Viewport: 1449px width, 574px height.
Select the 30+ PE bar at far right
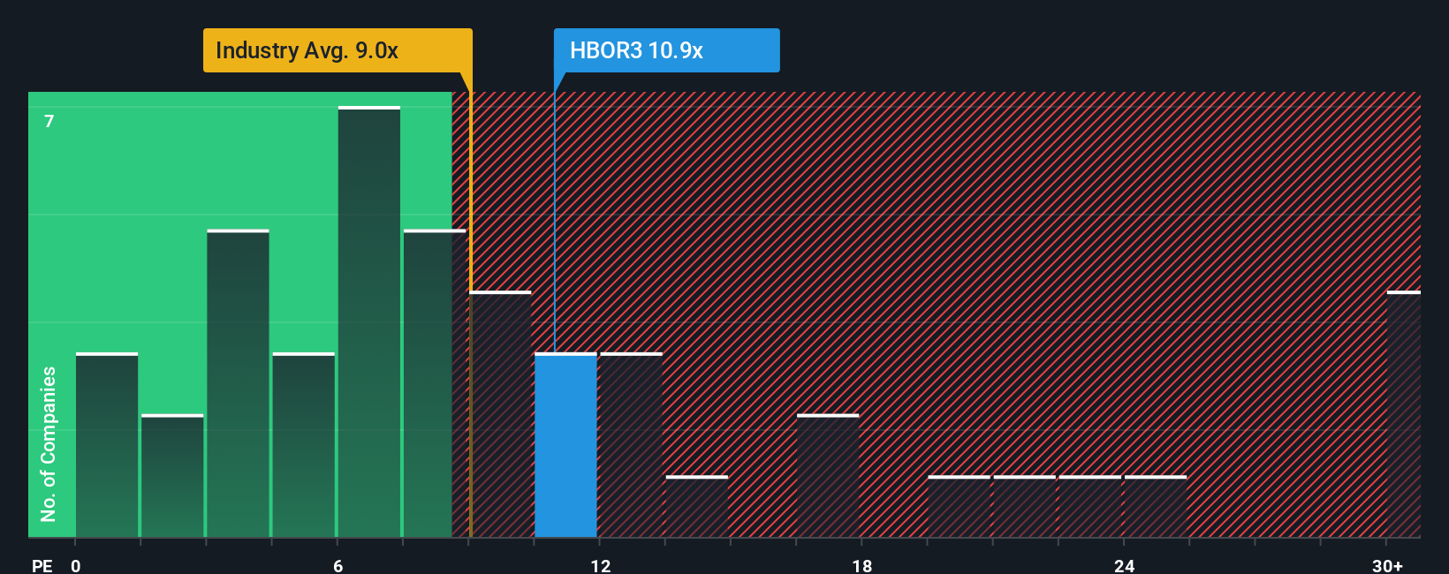[1404, 414]
